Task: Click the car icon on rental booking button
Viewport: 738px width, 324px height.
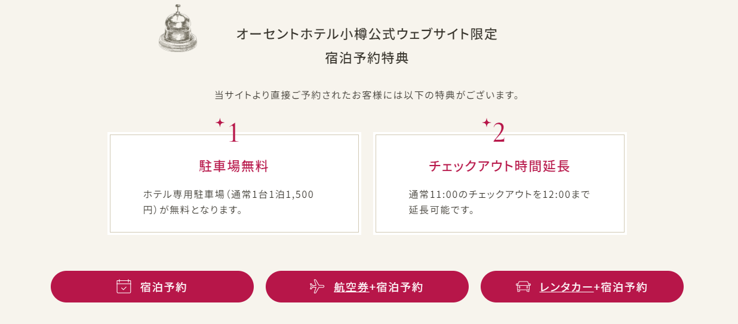Action: 523,287
